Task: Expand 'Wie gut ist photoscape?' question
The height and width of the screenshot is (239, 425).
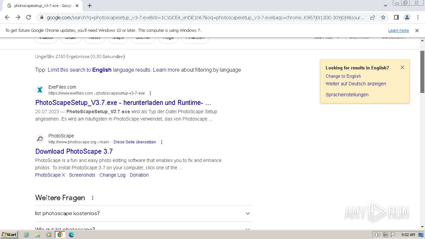Action: (143, 227)
